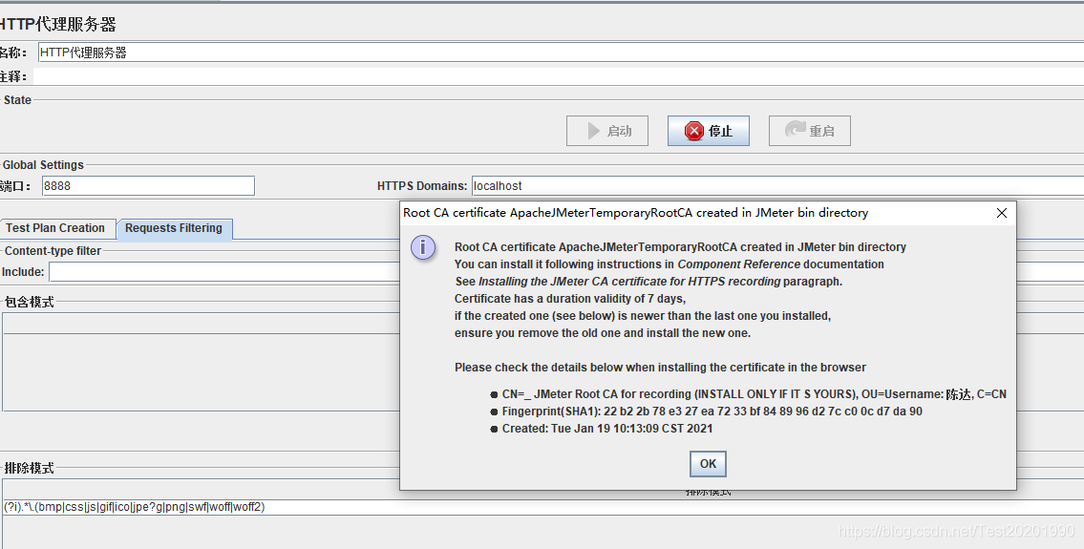The image size is (1084, 549).
Task: Click the 注释 comment field
Action: pyautogui.click(x=559, y=76)
